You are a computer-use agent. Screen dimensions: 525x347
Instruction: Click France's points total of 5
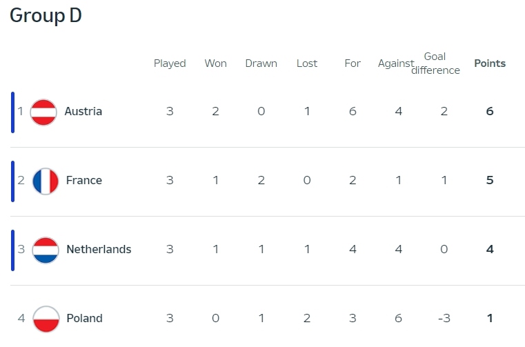tap(490, 180)
